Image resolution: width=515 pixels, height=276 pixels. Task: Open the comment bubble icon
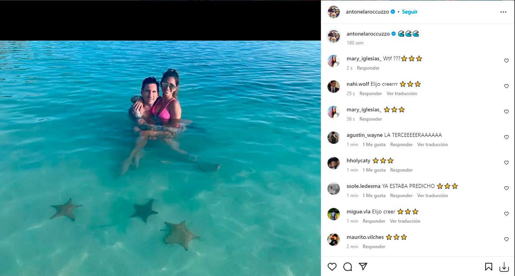click(x=348, y=267)
